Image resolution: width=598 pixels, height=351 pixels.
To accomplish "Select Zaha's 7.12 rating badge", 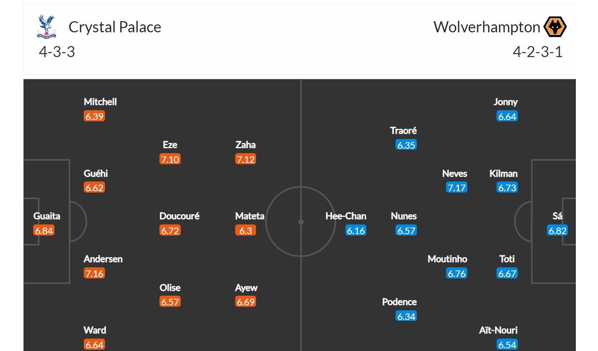I will [245, 159].
